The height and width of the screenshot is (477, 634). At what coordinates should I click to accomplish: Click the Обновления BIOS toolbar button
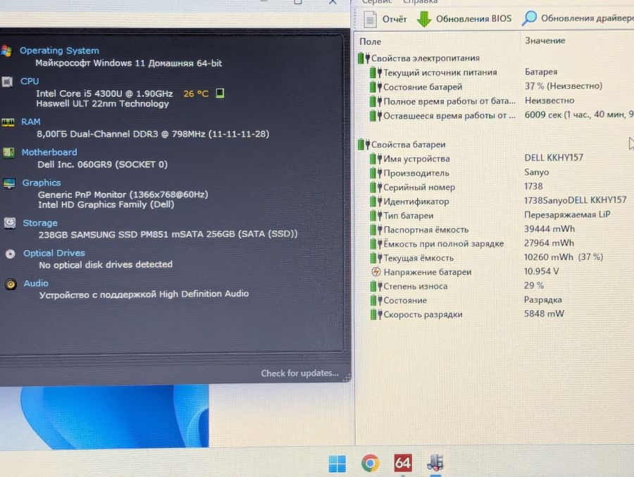pyautogui.click(x=464, y=18)
